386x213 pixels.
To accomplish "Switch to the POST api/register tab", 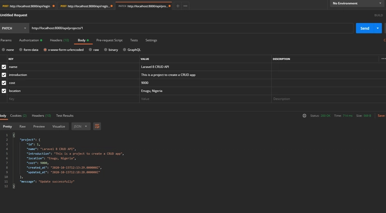I will 86,6.
